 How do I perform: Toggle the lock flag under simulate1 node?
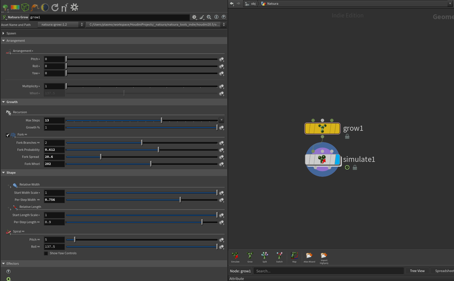click(355, 168)
